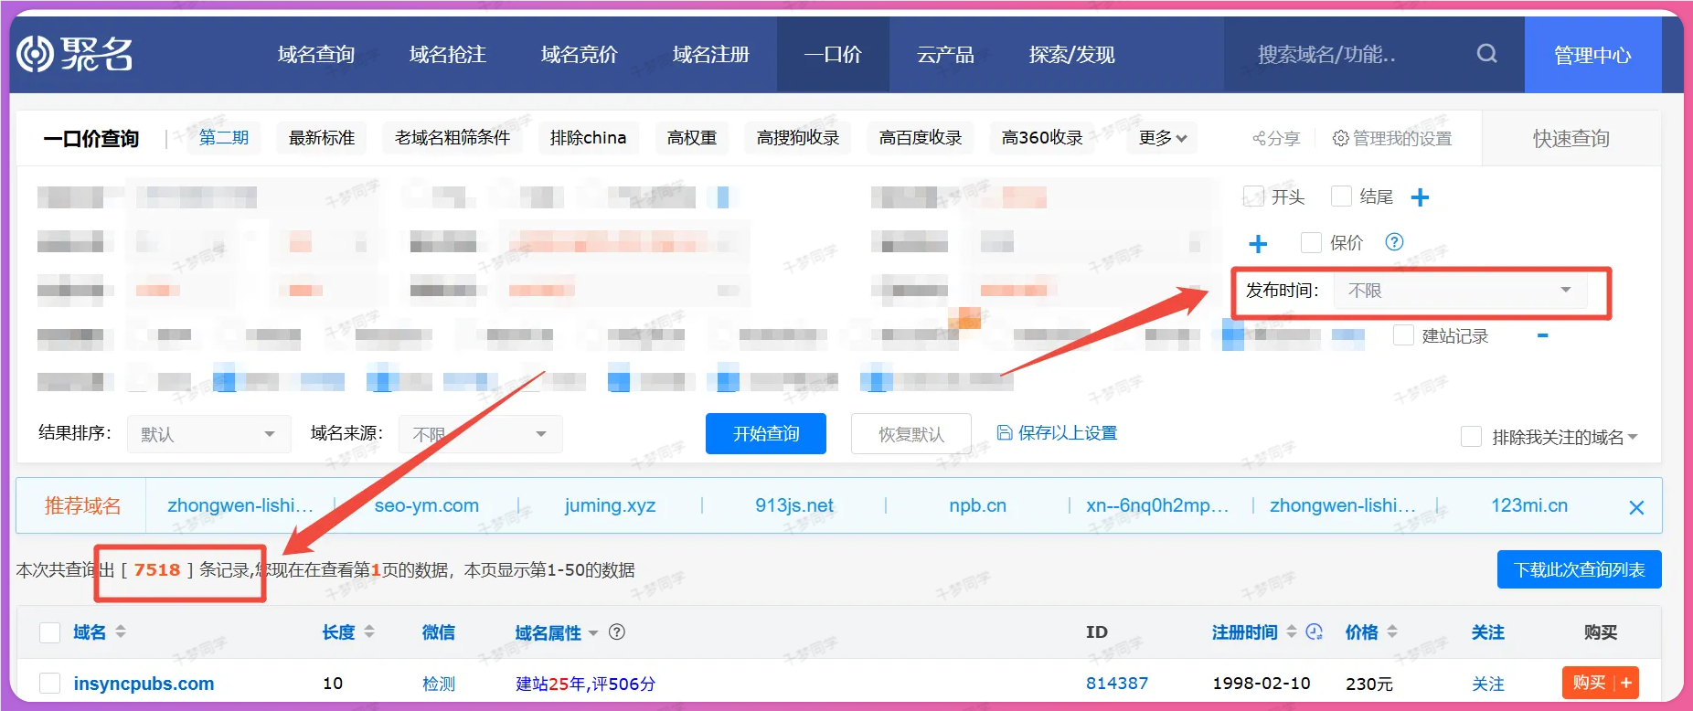Open 探索/发现 nav menu

click(1072, 55)
